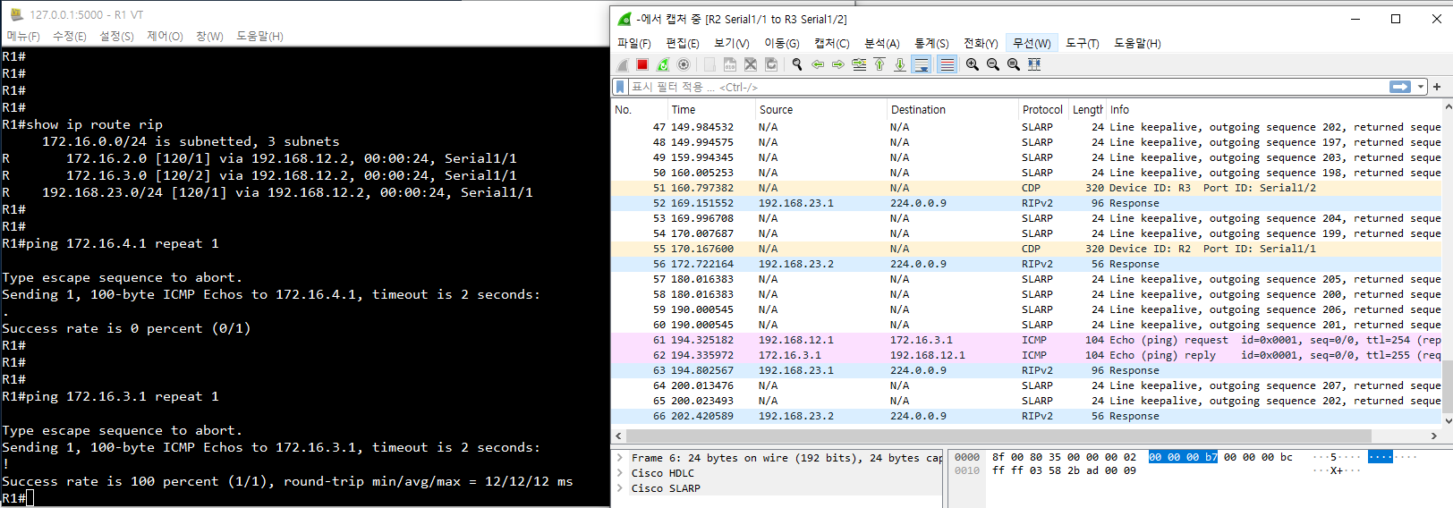The image size is (1453, 508).
Task: Add display filter button plus icon
Action: 1437,87
